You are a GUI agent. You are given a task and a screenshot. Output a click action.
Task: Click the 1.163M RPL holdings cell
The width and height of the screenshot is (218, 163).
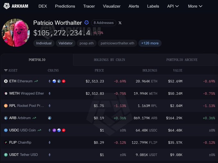point(147,106)
